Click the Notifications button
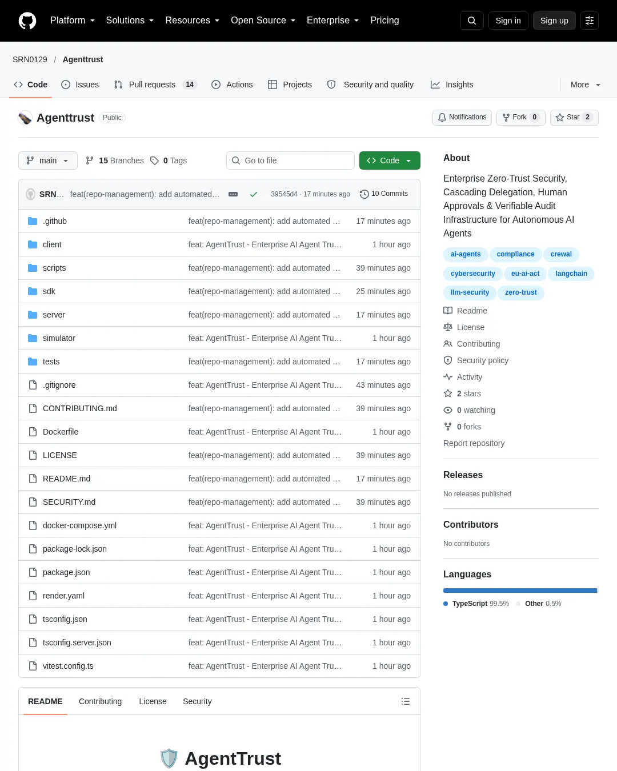This screenshot has width=617, height=771. pyautogui.click(x=462, y=117)
